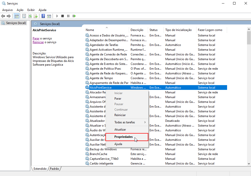Click gear icon beside Agendador de Tarefas

87,45
